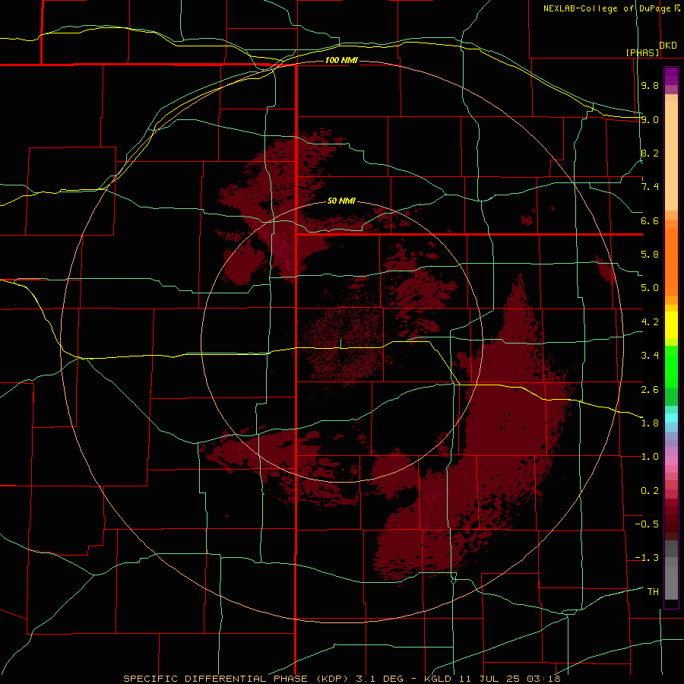Pick the cyan color bar segment
684x684 pixels.
[671, 418]
